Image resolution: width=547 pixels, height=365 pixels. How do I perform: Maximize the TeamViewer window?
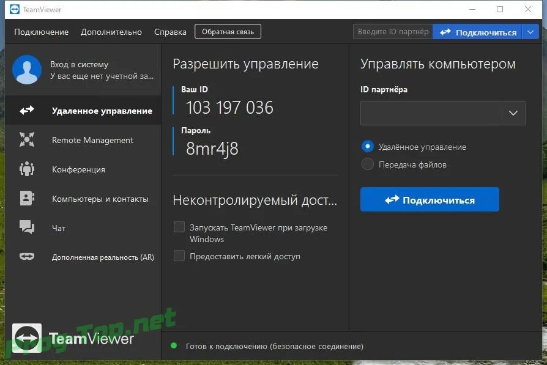click(x=500, y=9)
